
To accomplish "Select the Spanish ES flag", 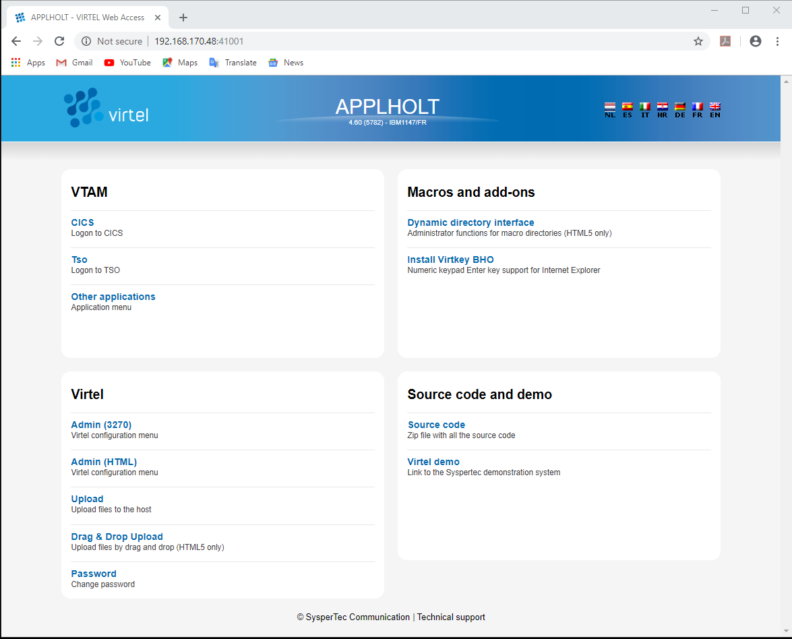I will coord(628,110).
